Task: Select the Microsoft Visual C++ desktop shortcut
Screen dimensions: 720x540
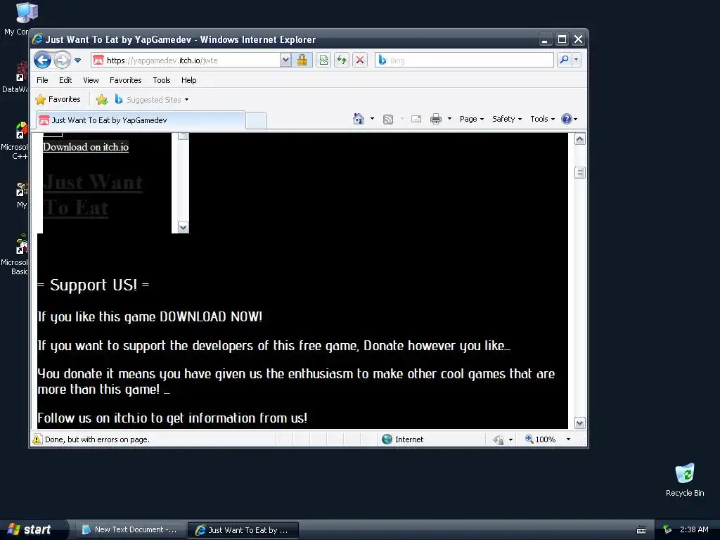Action: tap(16, 141)
